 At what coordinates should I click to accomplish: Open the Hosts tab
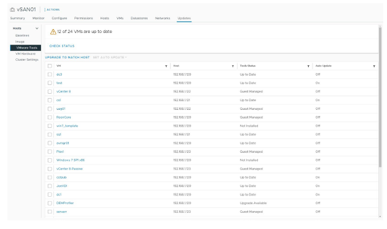point(105,18)
